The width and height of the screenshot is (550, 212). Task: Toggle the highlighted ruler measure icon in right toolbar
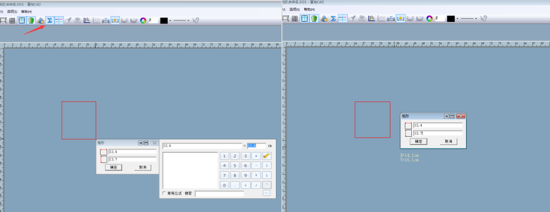click(400, 18)
